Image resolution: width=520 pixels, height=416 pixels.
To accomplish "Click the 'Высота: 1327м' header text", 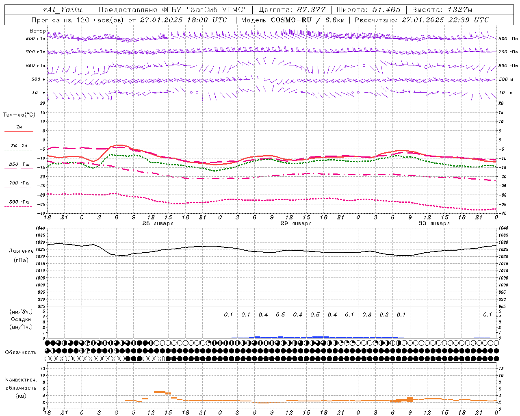I will 442,10.
